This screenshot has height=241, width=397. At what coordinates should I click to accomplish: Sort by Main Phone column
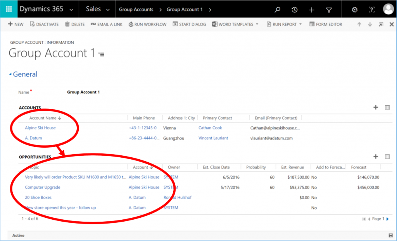[x=144, y=118]
